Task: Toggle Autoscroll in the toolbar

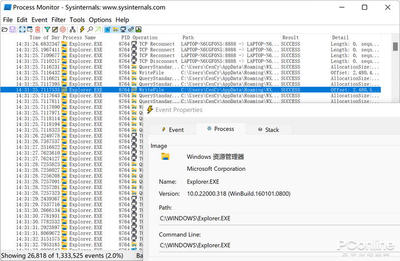Action: point(30,29)
